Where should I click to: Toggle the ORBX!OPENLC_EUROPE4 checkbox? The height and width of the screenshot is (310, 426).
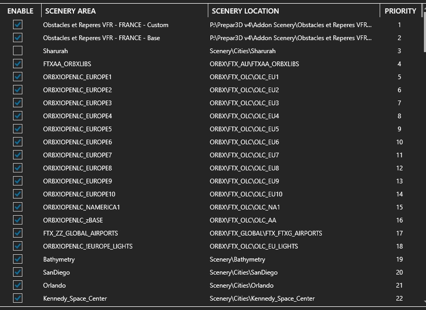pyautogui.click(x=18, y=116)
